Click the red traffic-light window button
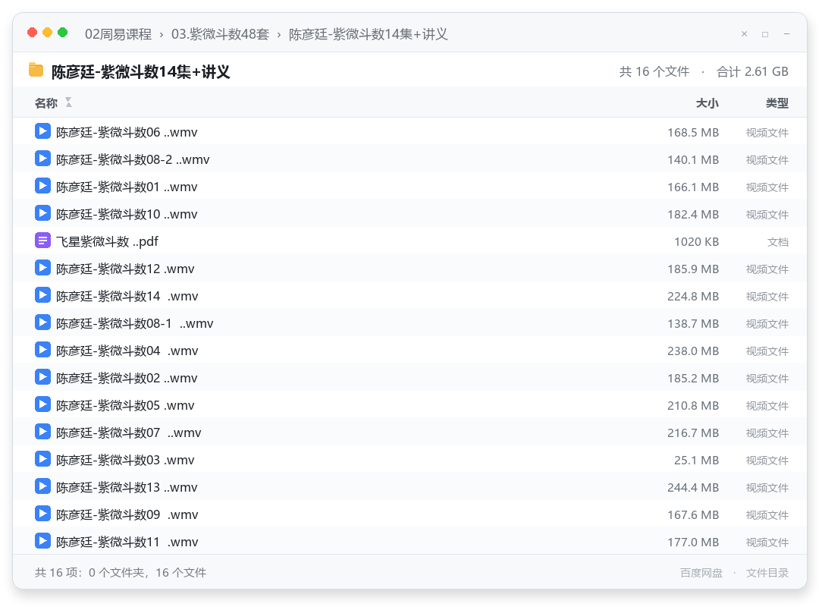This screenshot has width=819, height=607. (33, 33)
